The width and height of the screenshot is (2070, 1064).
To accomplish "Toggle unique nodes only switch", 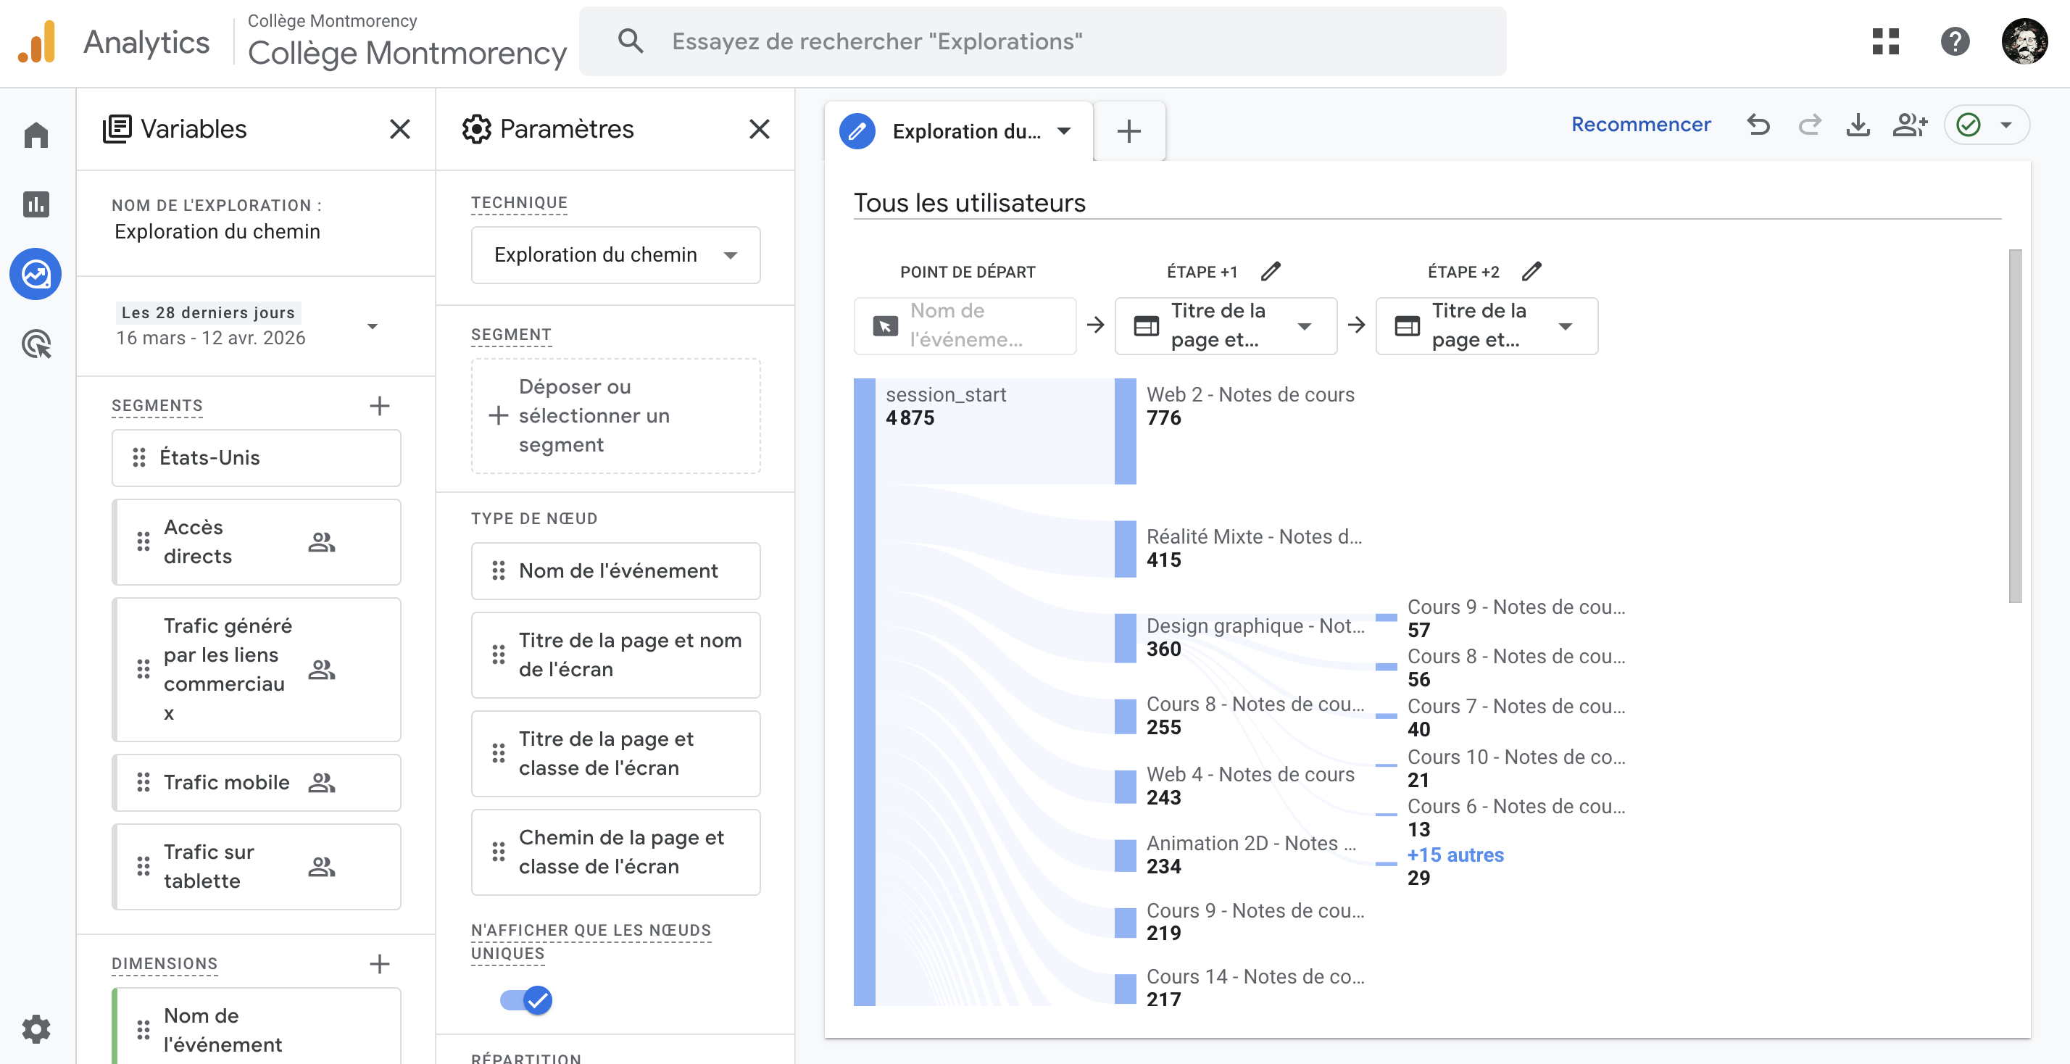I will [526, 999].
